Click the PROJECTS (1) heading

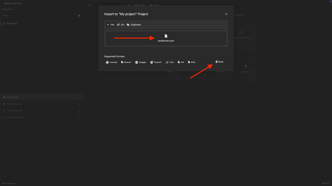coord(7,9)
